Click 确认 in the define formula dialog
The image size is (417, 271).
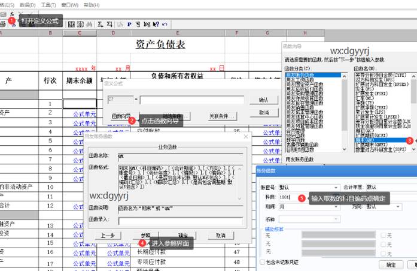coord(264,100)
